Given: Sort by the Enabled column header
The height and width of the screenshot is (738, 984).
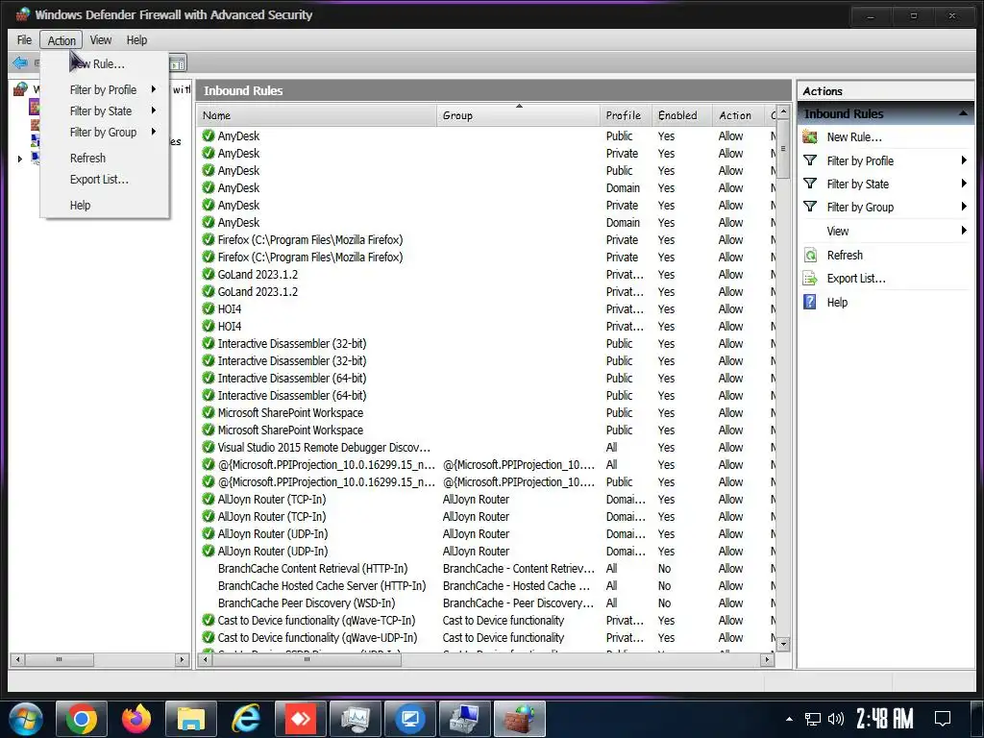Looking at the screenshot, I should 682,115.
